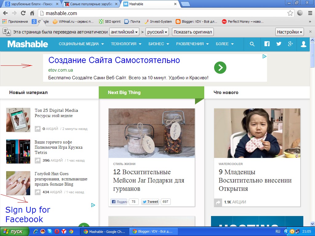Launch Internet Explorer from quick launch
This screenshot has height=236, width=315.
coord(36,231)
